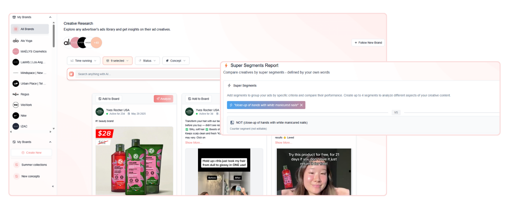Click the brands list scroll-right arrow
This screenshot has height=209, width=509.
(x=50, y=132)
